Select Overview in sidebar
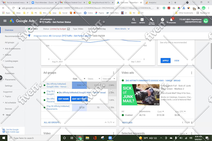Image resolution: width=212 pixels, height=141 pixels. 9,30
